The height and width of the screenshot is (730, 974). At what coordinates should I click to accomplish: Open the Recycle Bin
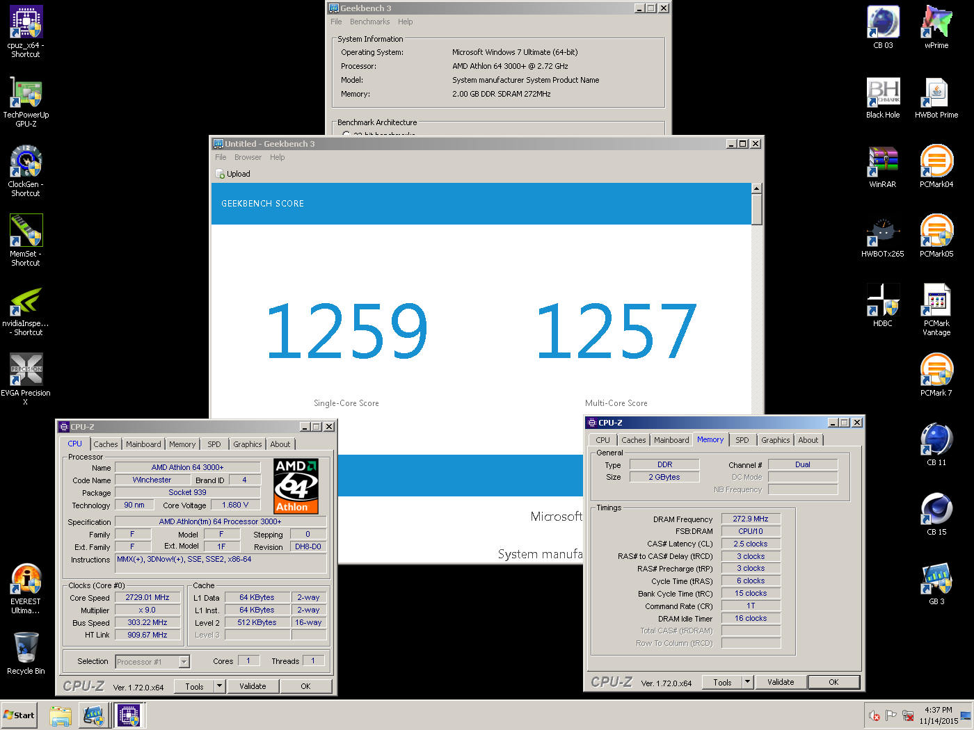click(x=26, y=653)
